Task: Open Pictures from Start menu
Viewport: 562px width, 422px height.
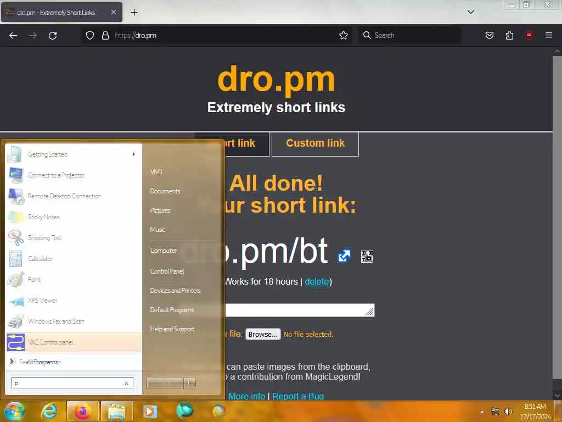Action: (160, 210)
